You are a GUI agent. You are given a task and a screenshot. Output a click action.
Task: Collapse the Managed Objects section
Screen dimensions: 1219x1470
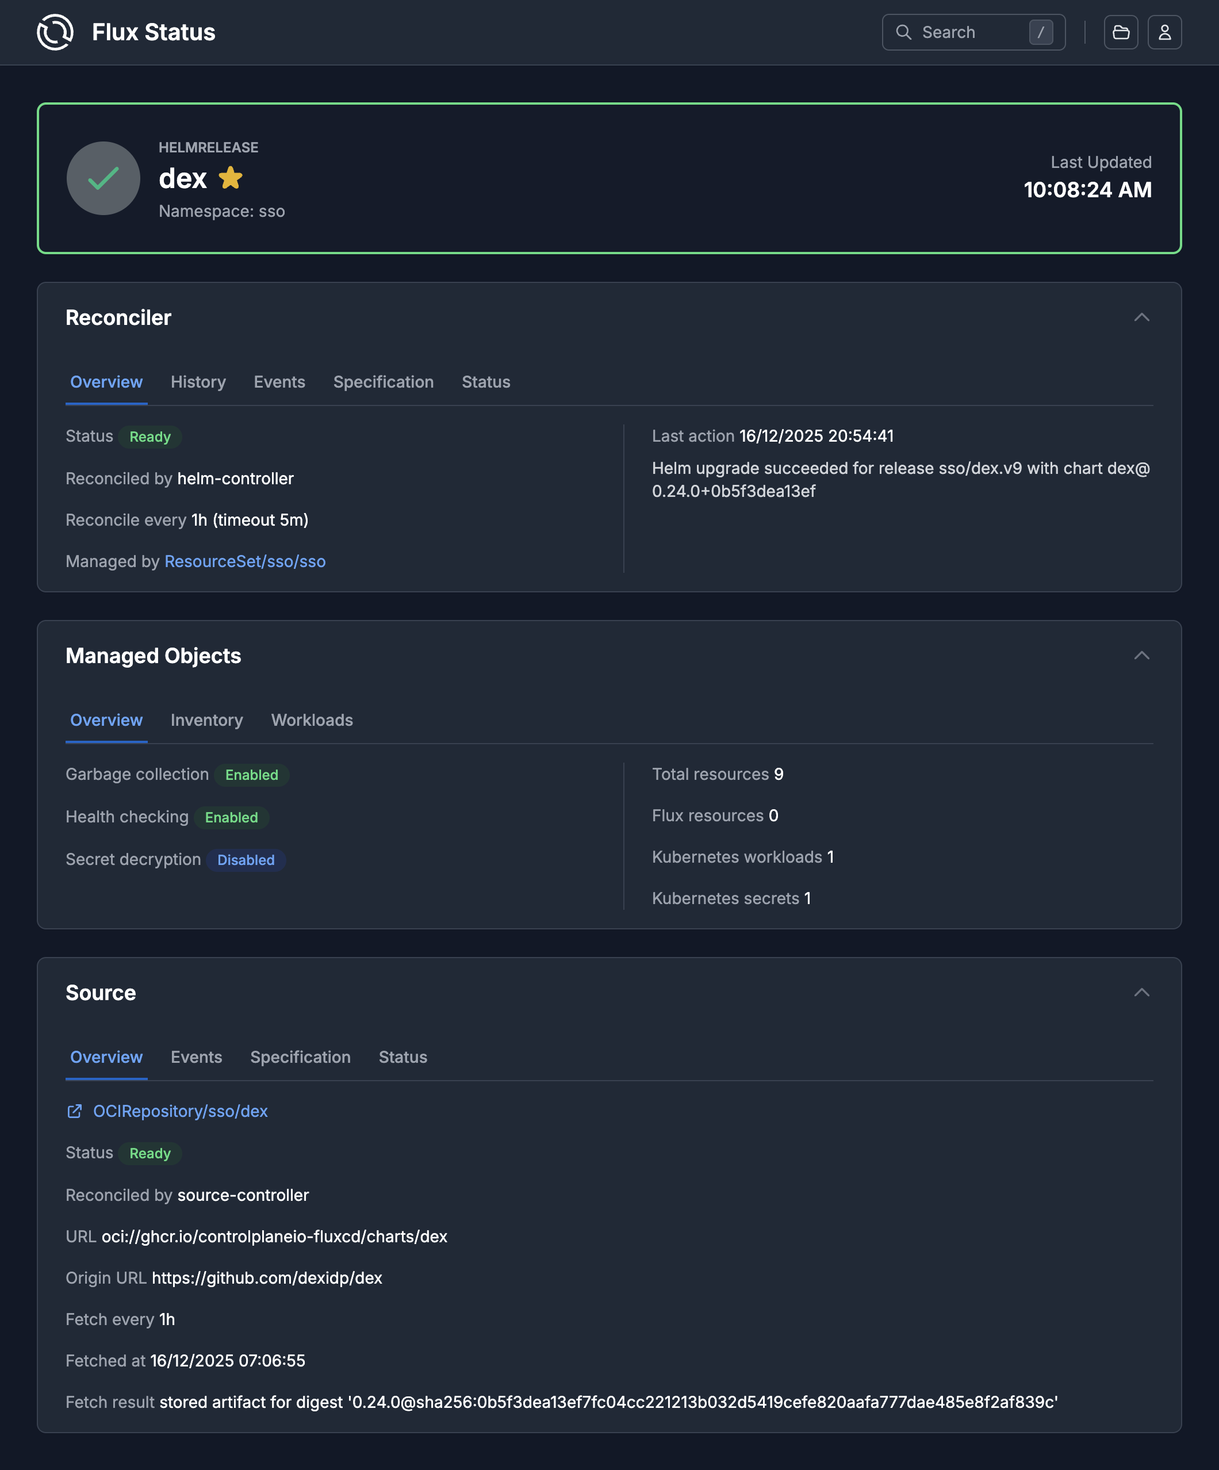[1142, 656]
